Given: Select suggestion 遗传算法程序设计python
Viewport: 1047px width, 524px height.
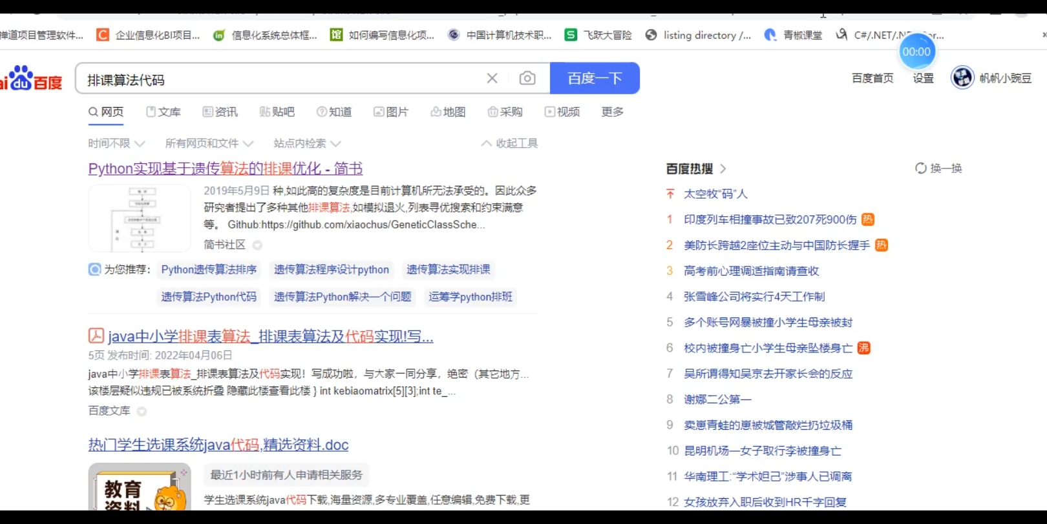Looking at the screenshot, I should pos(332,270).
